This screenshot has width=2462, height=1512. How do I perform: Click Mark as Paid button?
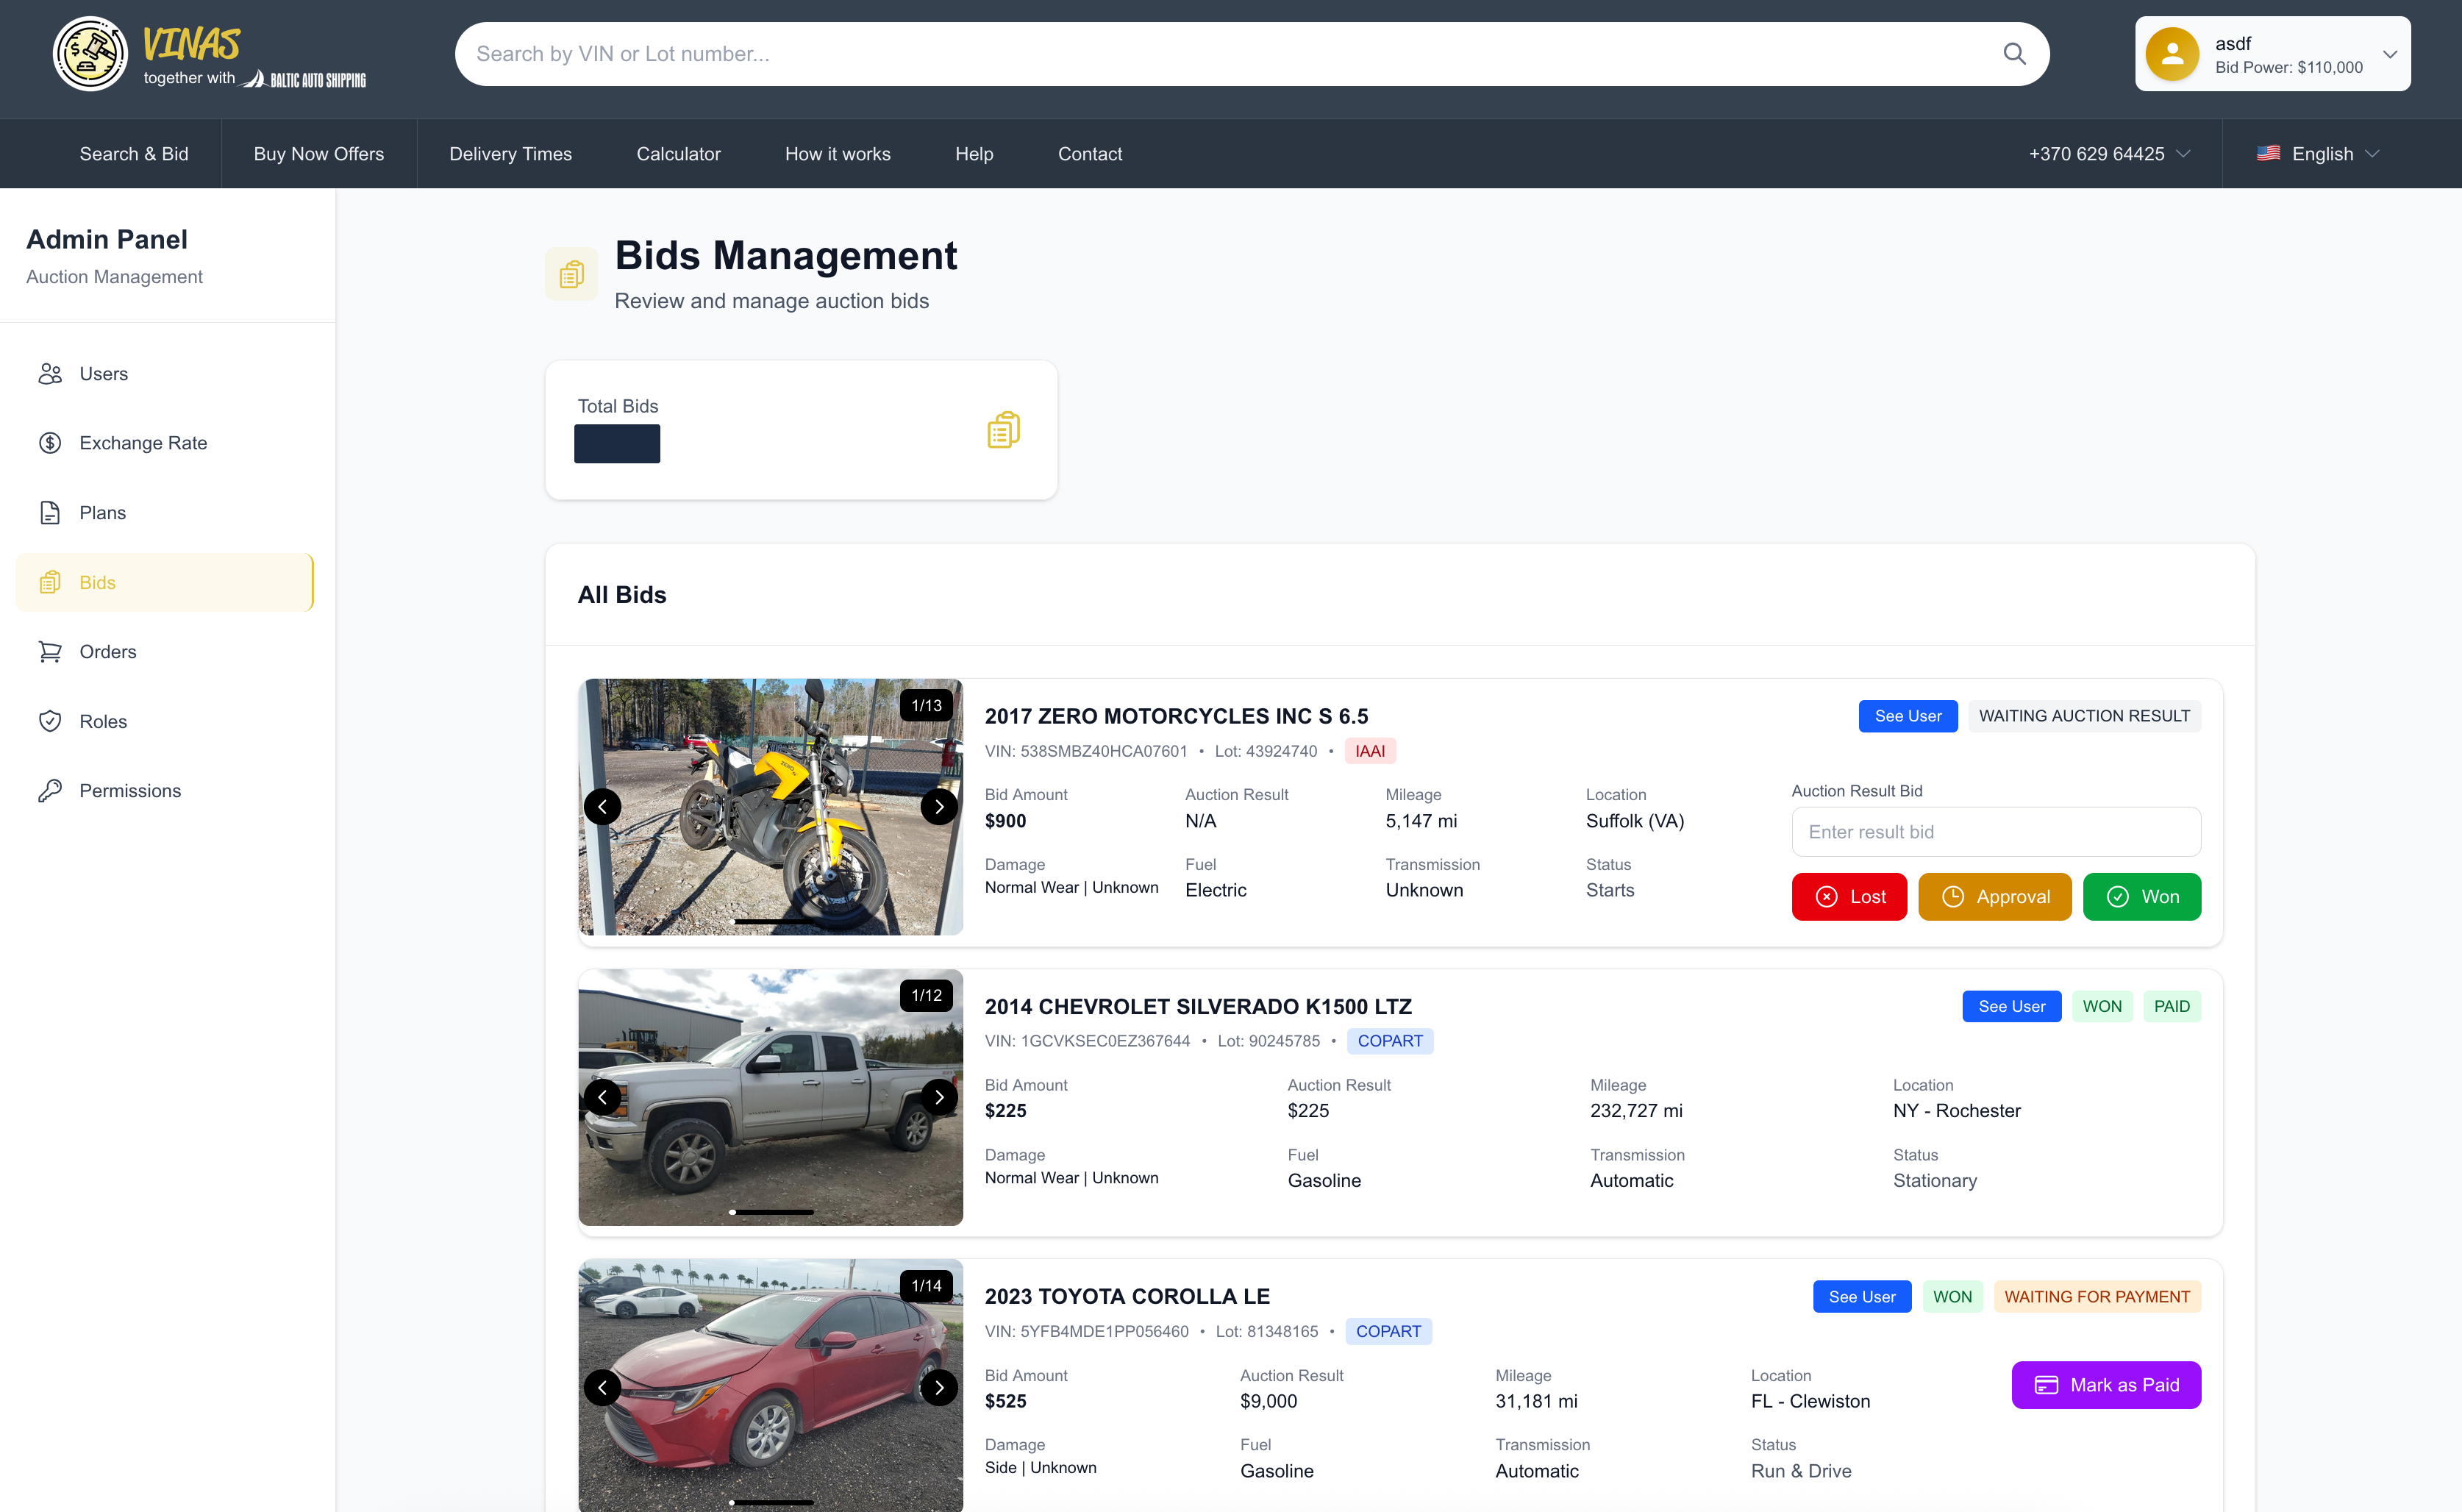pos(2105,1385)
